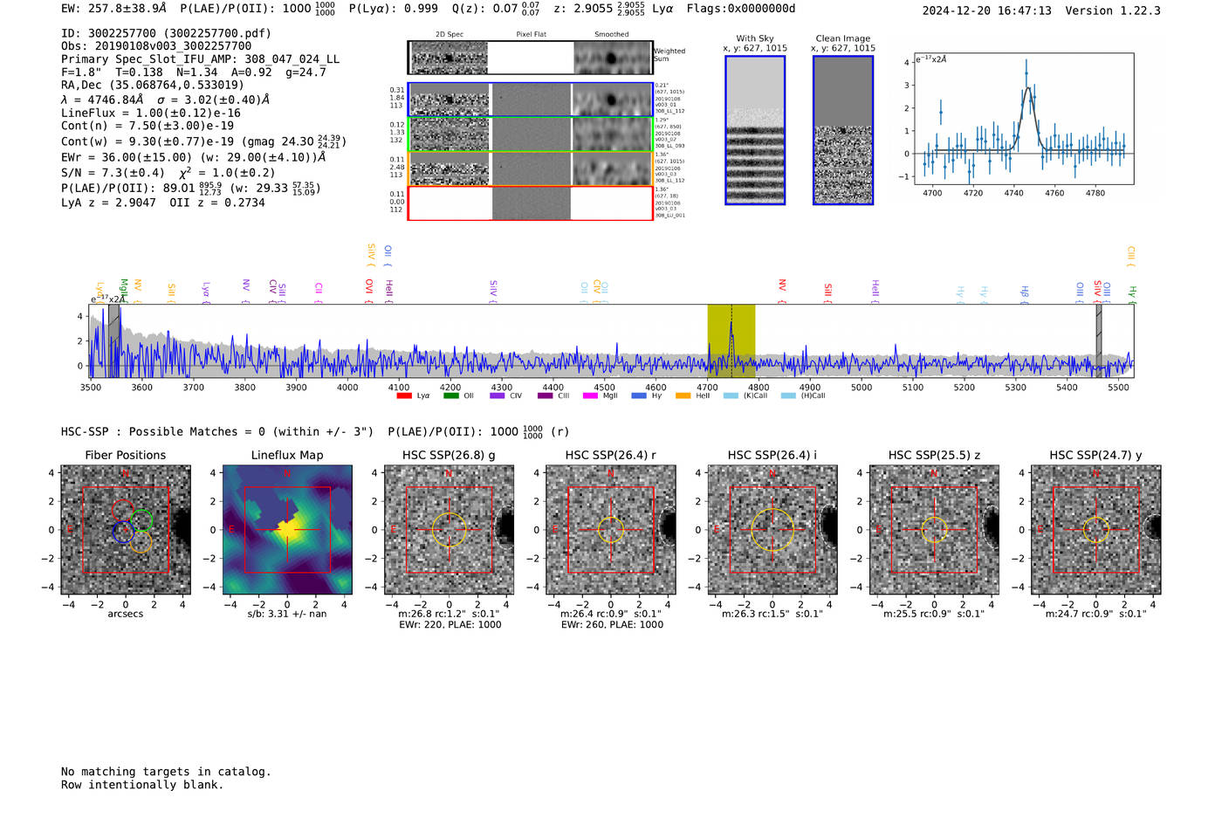Click the HSC-SSP Possible Matches heading

click(x=217, y=432)
